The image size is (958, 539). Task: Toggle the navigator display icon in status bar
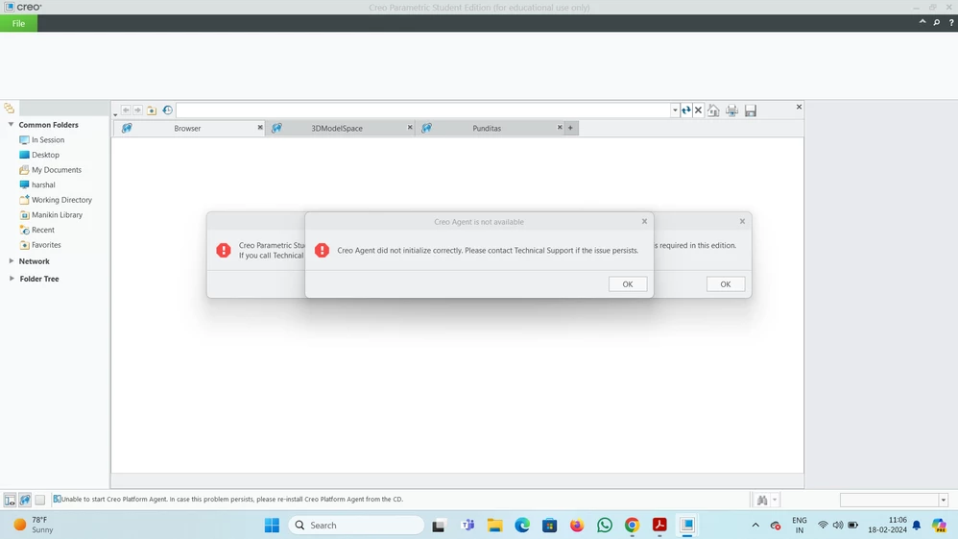10,500
